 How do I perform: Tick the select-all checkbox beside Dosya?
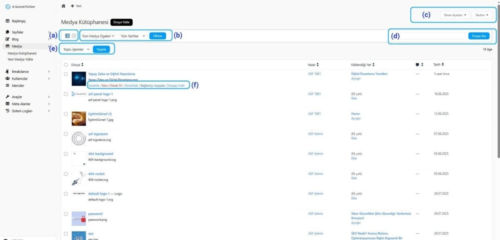pyautogui.click(x=66, y=65)
